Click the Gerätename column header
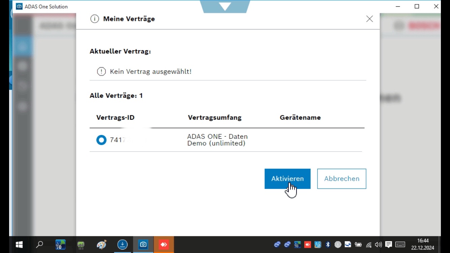450x253 pixels. click(300, 118)
